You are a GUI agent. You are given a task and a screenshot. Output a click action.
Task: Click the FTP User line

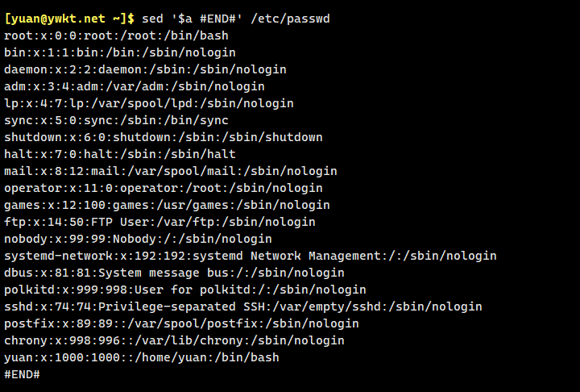coord(159,222)
